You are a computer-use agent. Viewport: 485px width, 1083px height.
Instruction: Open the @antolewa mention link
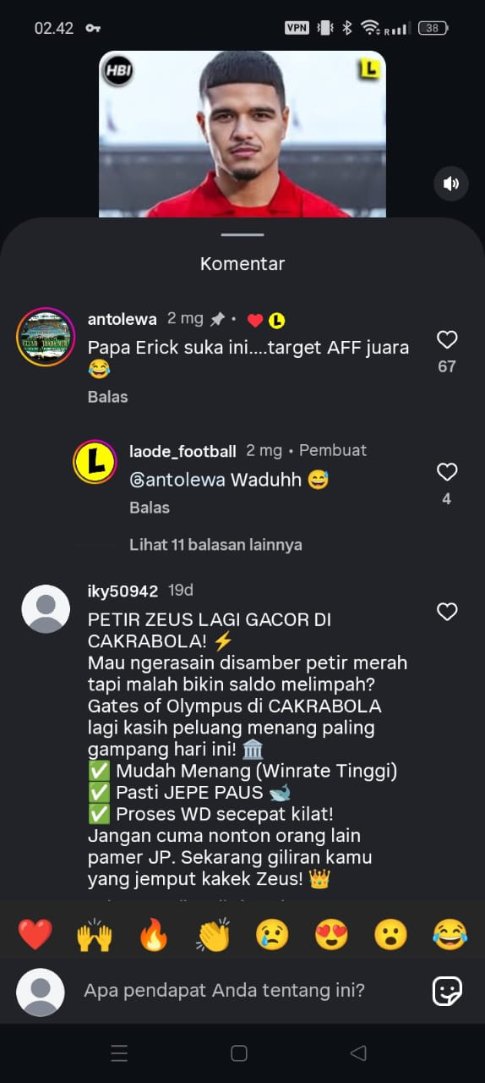click(x=177, y=480)
